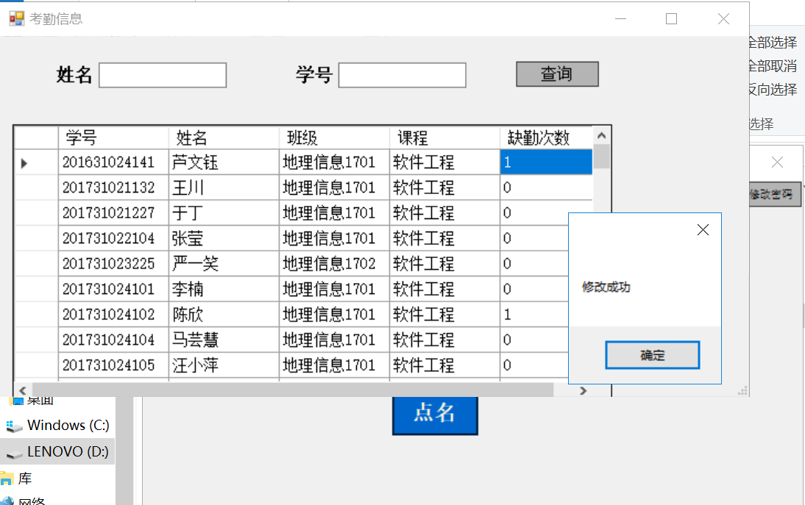
Task: Click 全部取消 in background window
Action: [773, 66]
